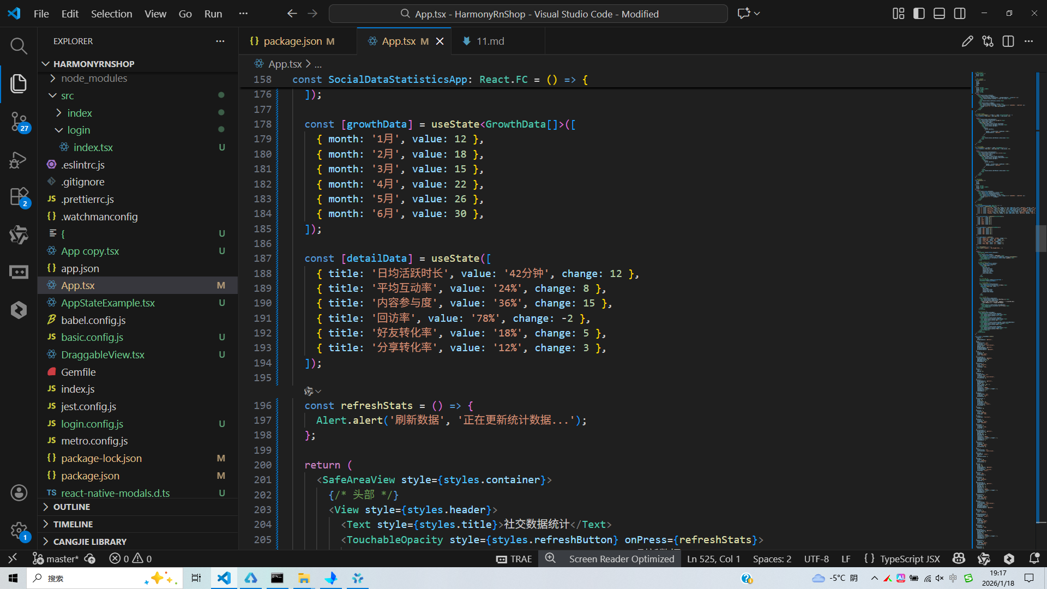The width and height of the screenshot is (1047, 589).
Task: Switch to the package.json tab
Action: tap(292, 41)
